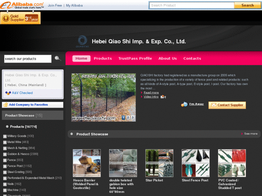
Task: Expand Perforated & Expanded Metal Mesh category
Action: point(5,178)
